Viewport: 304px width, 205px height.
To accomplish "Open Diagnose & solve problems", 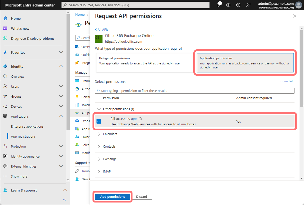I will [x=32, y=38].
